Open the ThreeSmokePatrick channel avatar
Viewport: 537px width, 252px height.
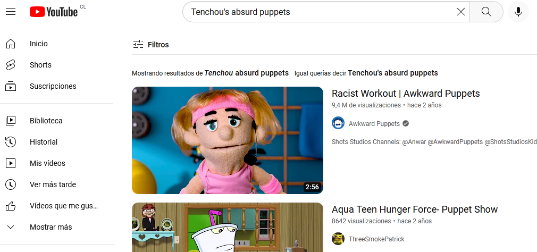338,239
